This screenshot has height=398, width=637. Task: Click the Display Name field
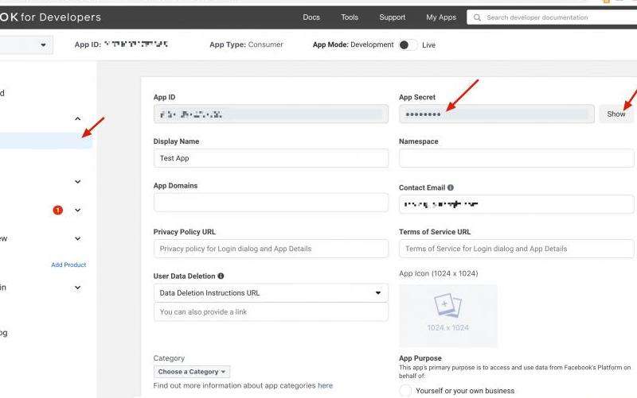[x=271, y=158]
